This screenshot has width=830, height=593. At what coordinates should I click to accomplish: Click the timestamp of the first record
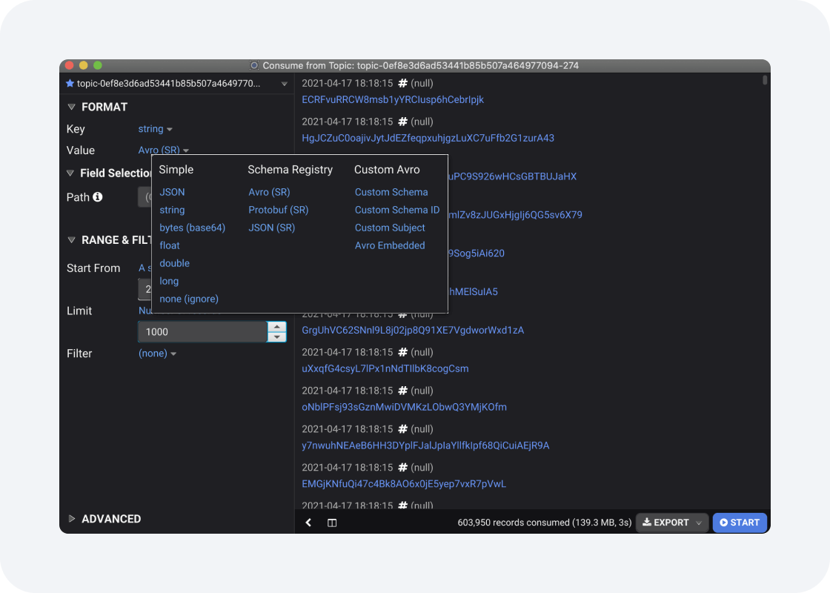coord(348,83)
